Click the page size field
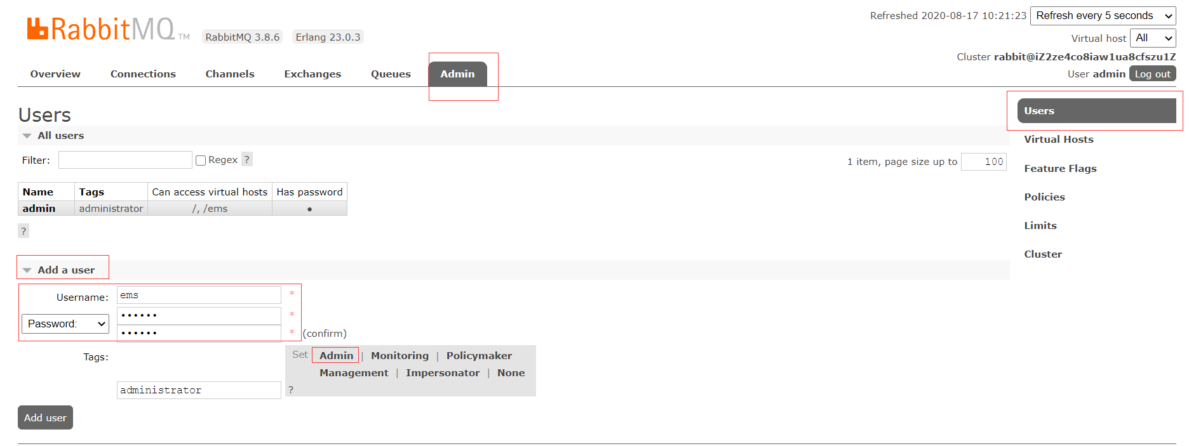Screen dimensions: 1189x446 [983, 162]
